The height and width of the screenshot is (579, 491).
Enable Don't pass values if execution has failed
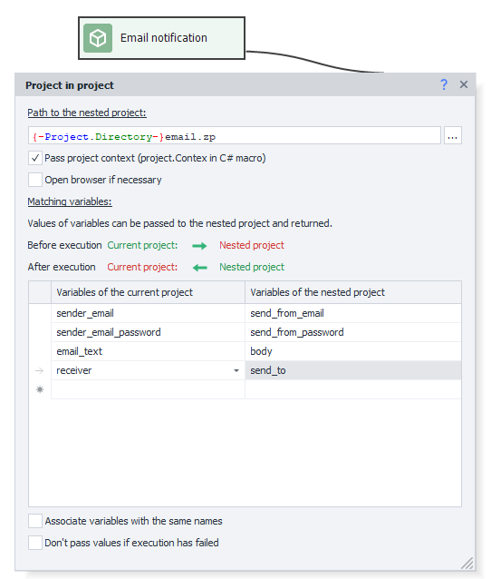[x=35, y=543]
